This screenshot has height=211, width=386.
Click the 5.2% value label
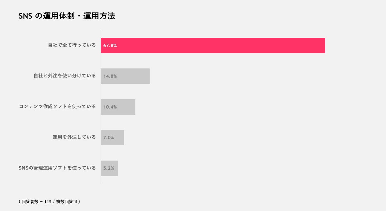[109, 168]
